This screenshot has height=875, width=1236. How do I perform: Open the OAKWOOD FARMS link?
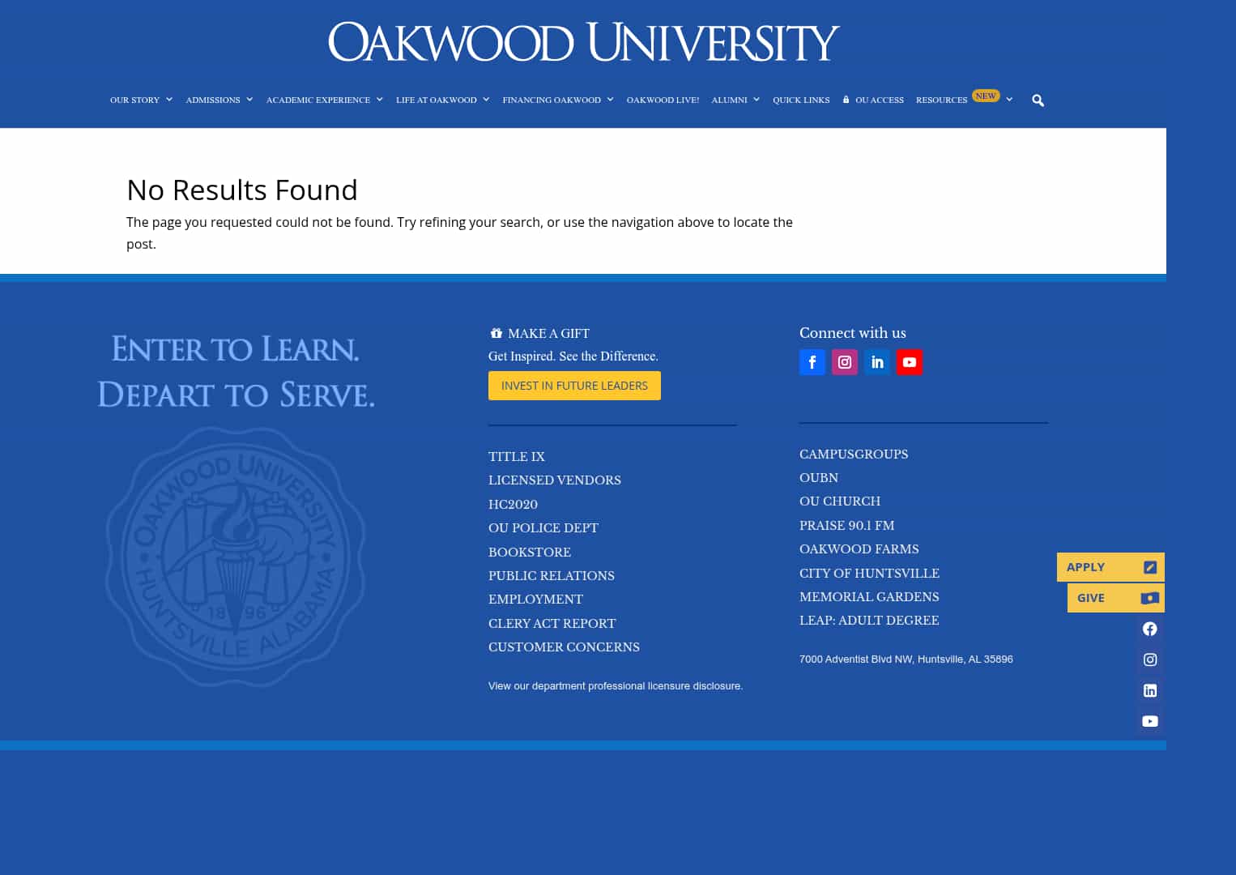(x=859, y=548)
